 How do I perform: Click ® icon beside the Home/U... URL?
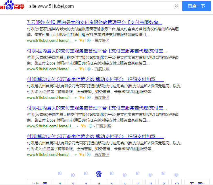pos(91,126)
